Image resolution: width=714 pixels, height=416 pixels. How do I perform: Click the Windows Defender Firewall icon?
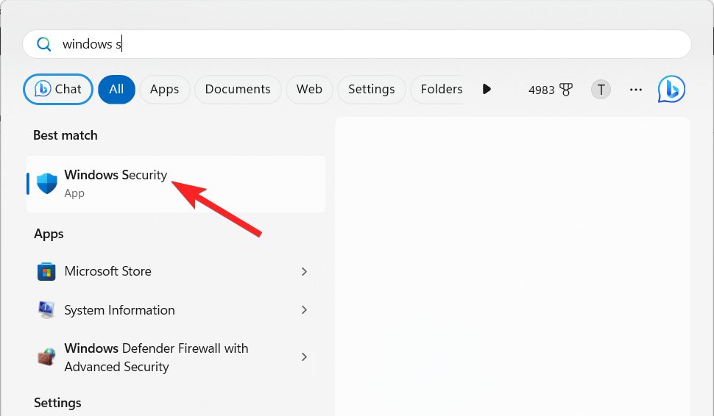[46, 357]
